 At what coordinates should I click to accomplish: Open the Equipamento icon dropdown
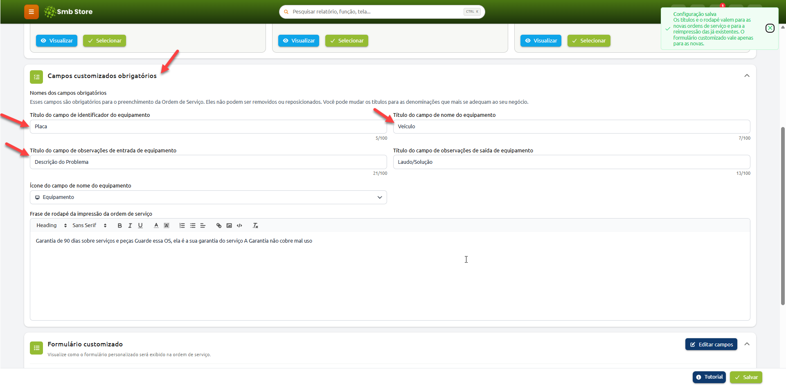pyautogui.click(x=208, y=197)
